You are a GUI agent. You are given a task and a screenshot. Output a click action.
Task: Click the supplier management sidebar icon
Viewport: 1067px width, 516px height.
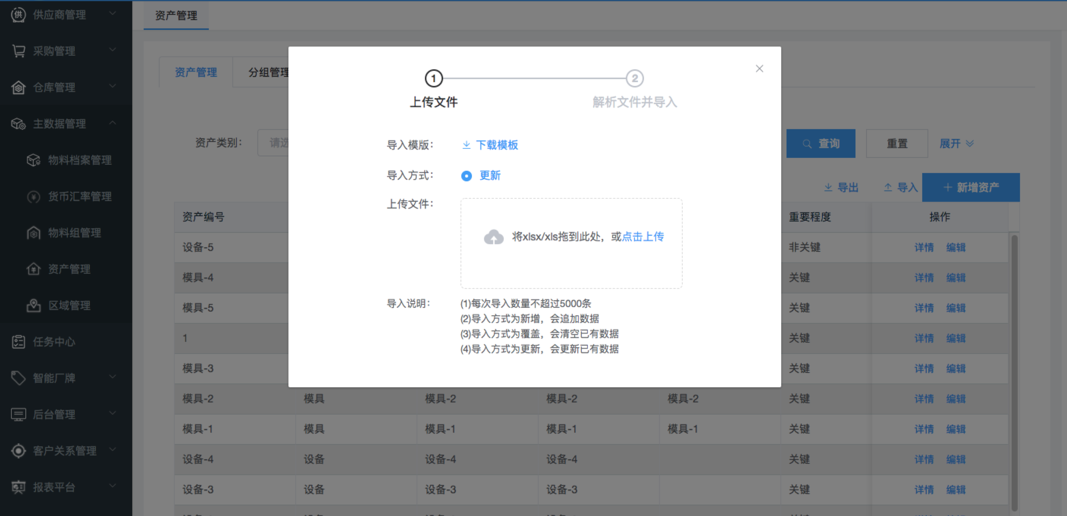(x=18, y=15)
